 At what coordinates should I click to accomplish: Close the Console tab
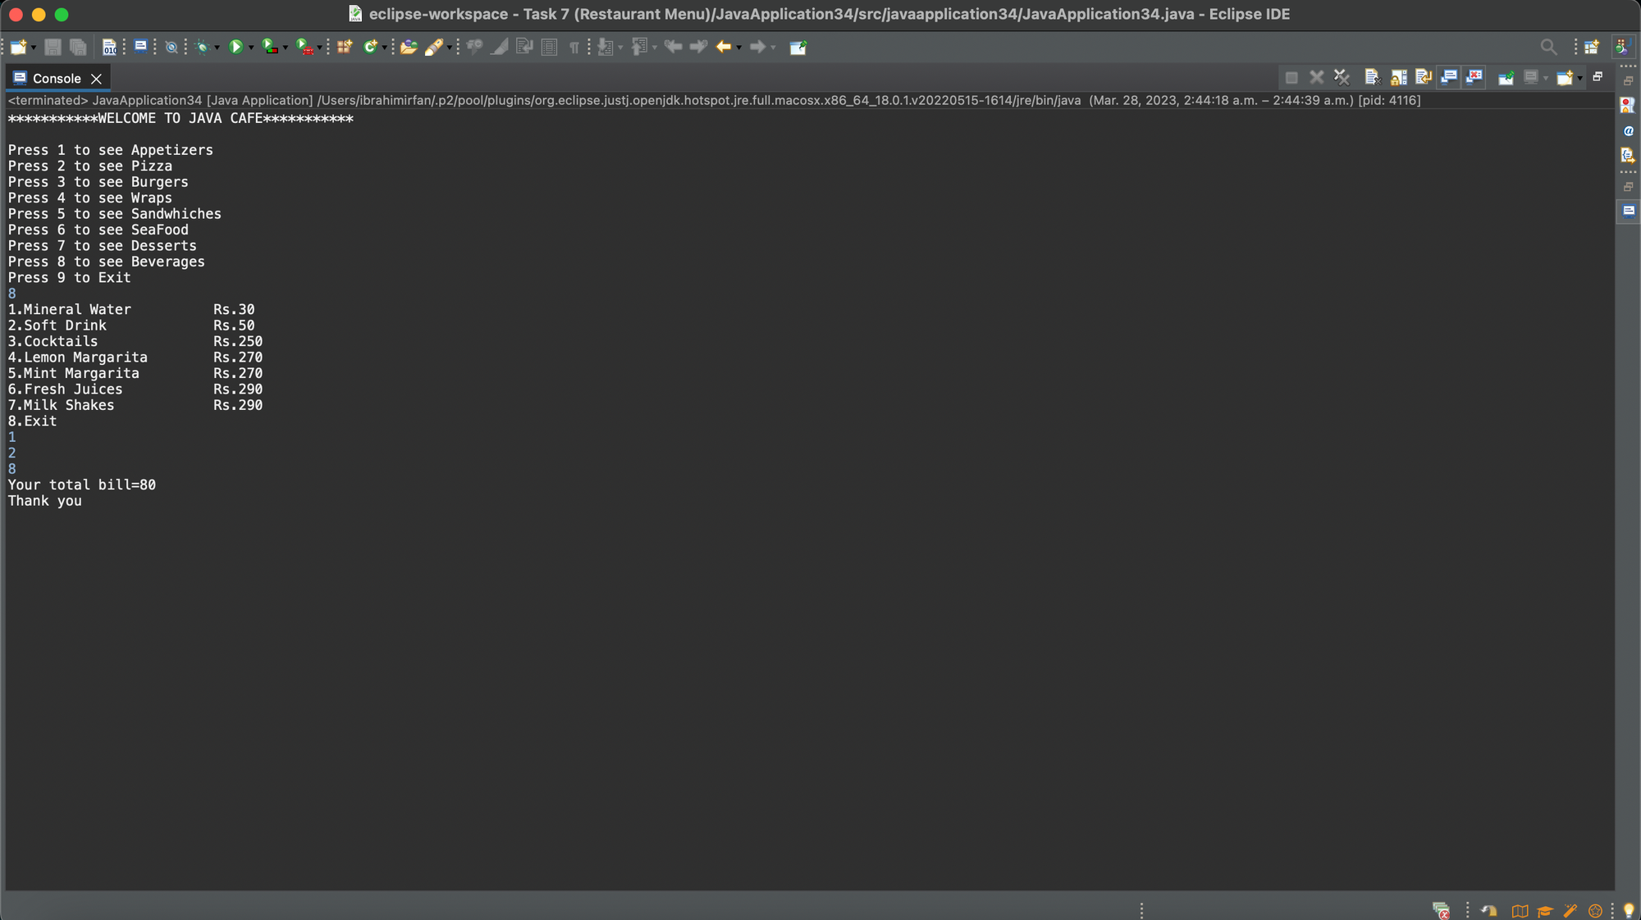(x=96, y=79)
